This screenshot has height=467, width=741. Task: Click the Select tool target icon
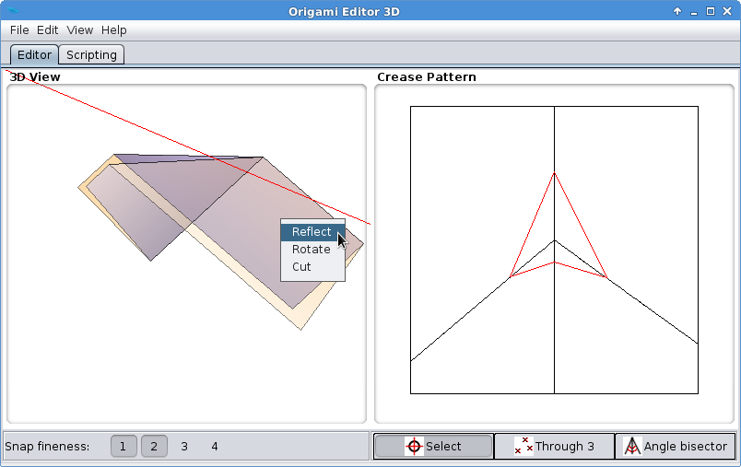415,447
